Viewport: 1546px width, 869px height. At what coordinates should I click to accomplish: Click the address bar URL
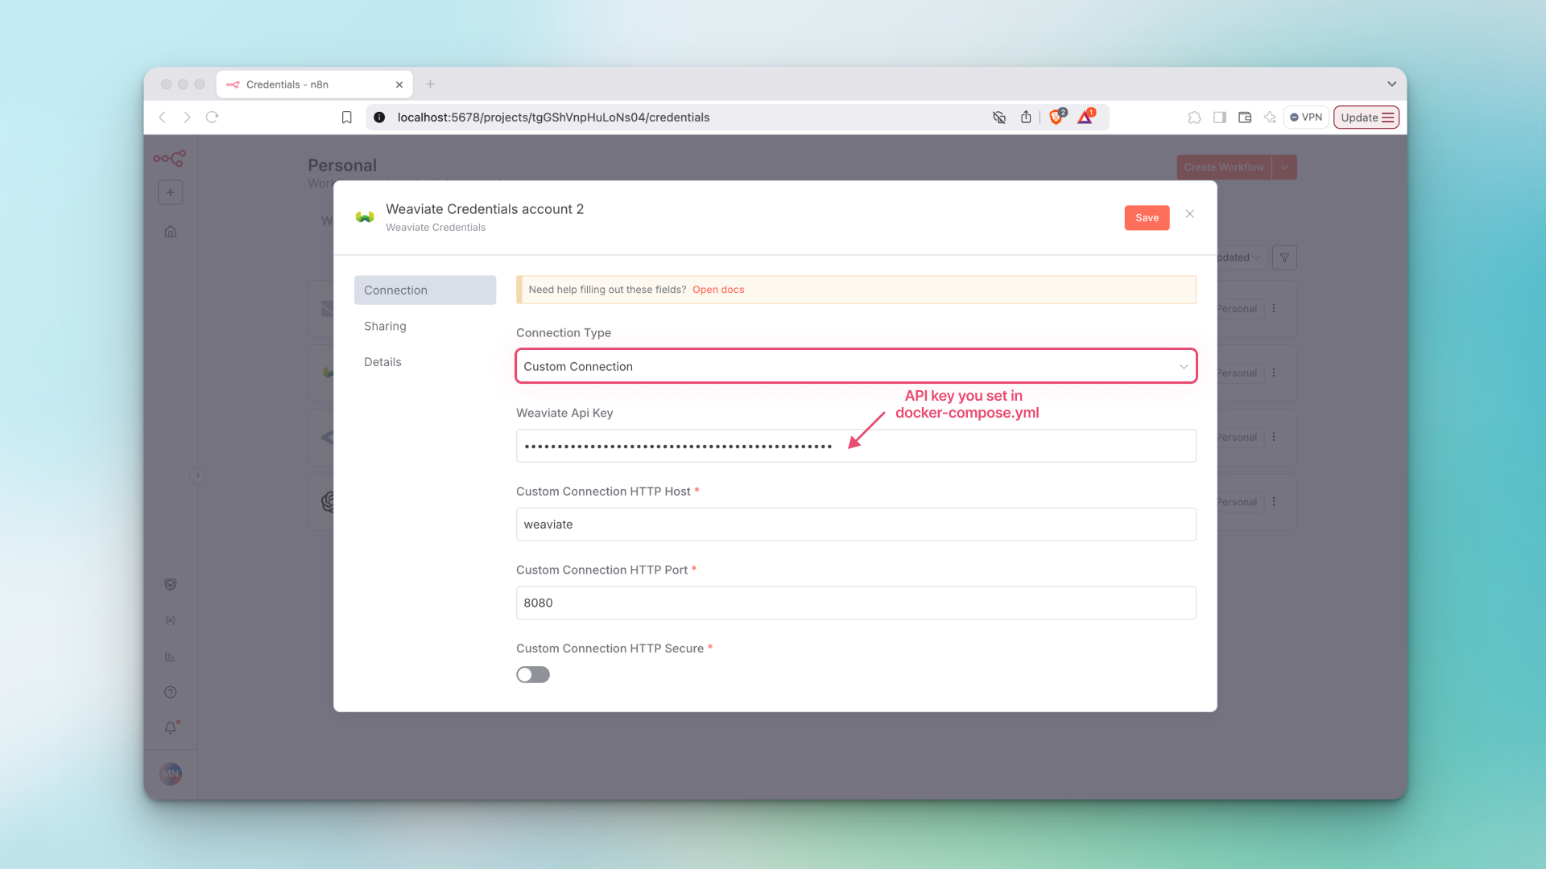click(553, 117)
